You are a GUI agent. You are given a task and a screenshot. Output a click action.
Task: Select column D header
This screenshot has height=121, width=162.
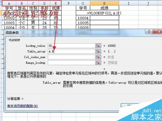[x=44, y=4]
